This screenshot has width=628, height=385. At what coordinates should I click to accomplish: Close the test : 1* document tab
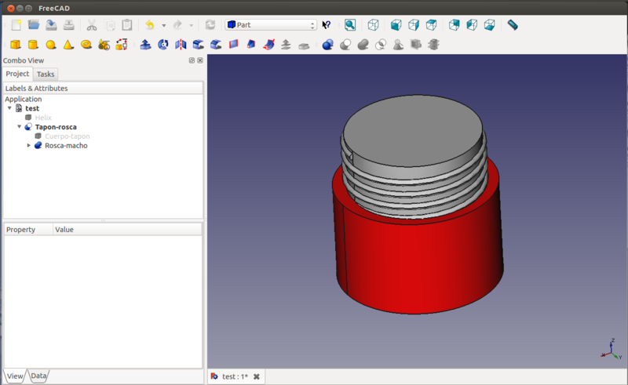[x=256, y=377]
